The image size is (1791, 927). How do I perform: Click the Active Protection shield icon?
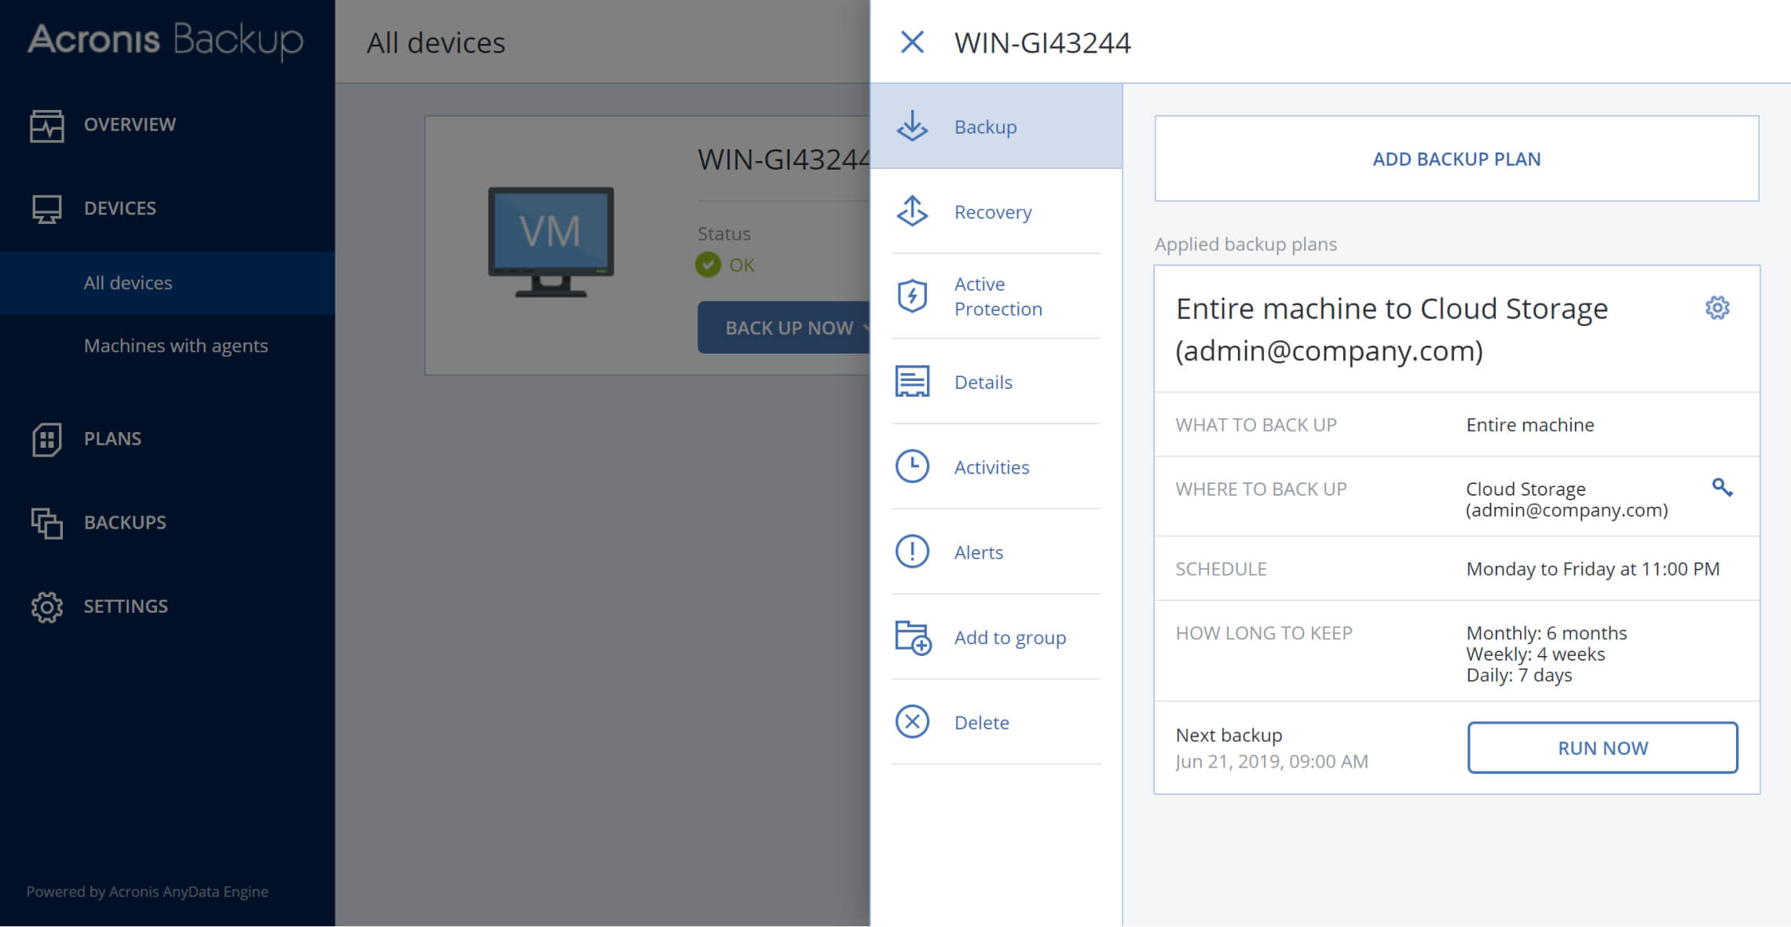[912, 296]
